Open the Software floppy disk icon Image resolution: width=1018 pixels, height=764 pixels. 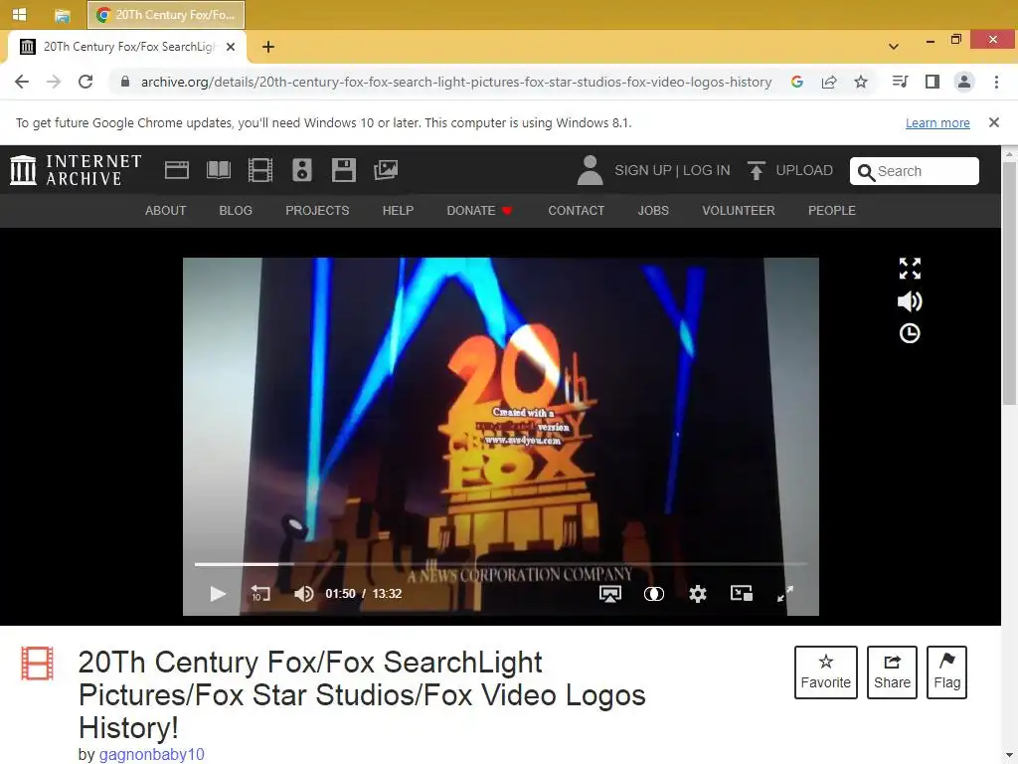coord(343,170)
